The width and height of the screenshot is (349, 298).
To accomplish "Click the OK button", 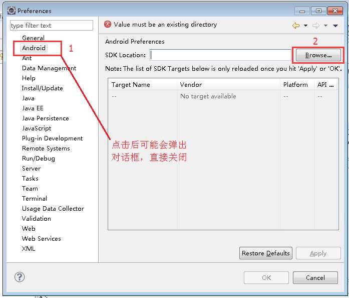I will tap(266, 278).
